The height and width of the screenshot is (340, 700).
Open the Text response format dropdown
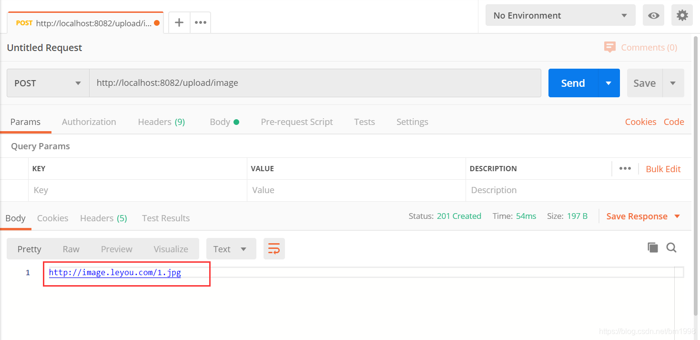click(231, 249)
